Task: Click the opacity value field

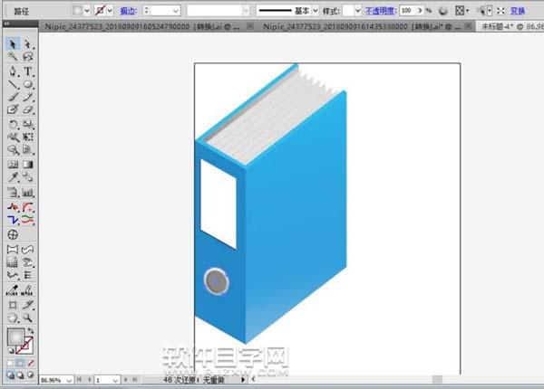Action: point(407,11)
